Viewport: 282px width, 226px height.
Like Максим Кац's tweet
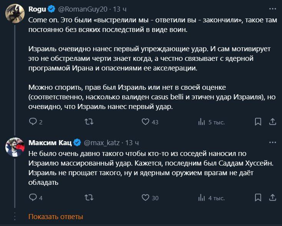(x=145, y=198)
